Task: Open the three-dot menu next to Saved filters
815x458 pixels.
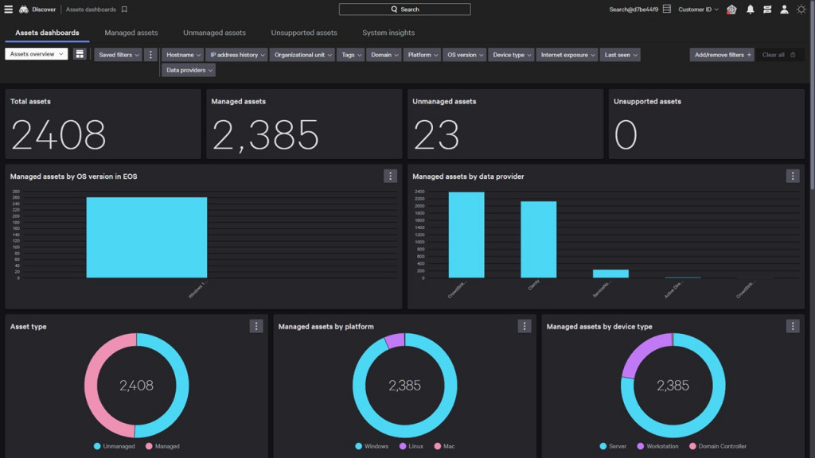Action: click(x=150, y=55)
